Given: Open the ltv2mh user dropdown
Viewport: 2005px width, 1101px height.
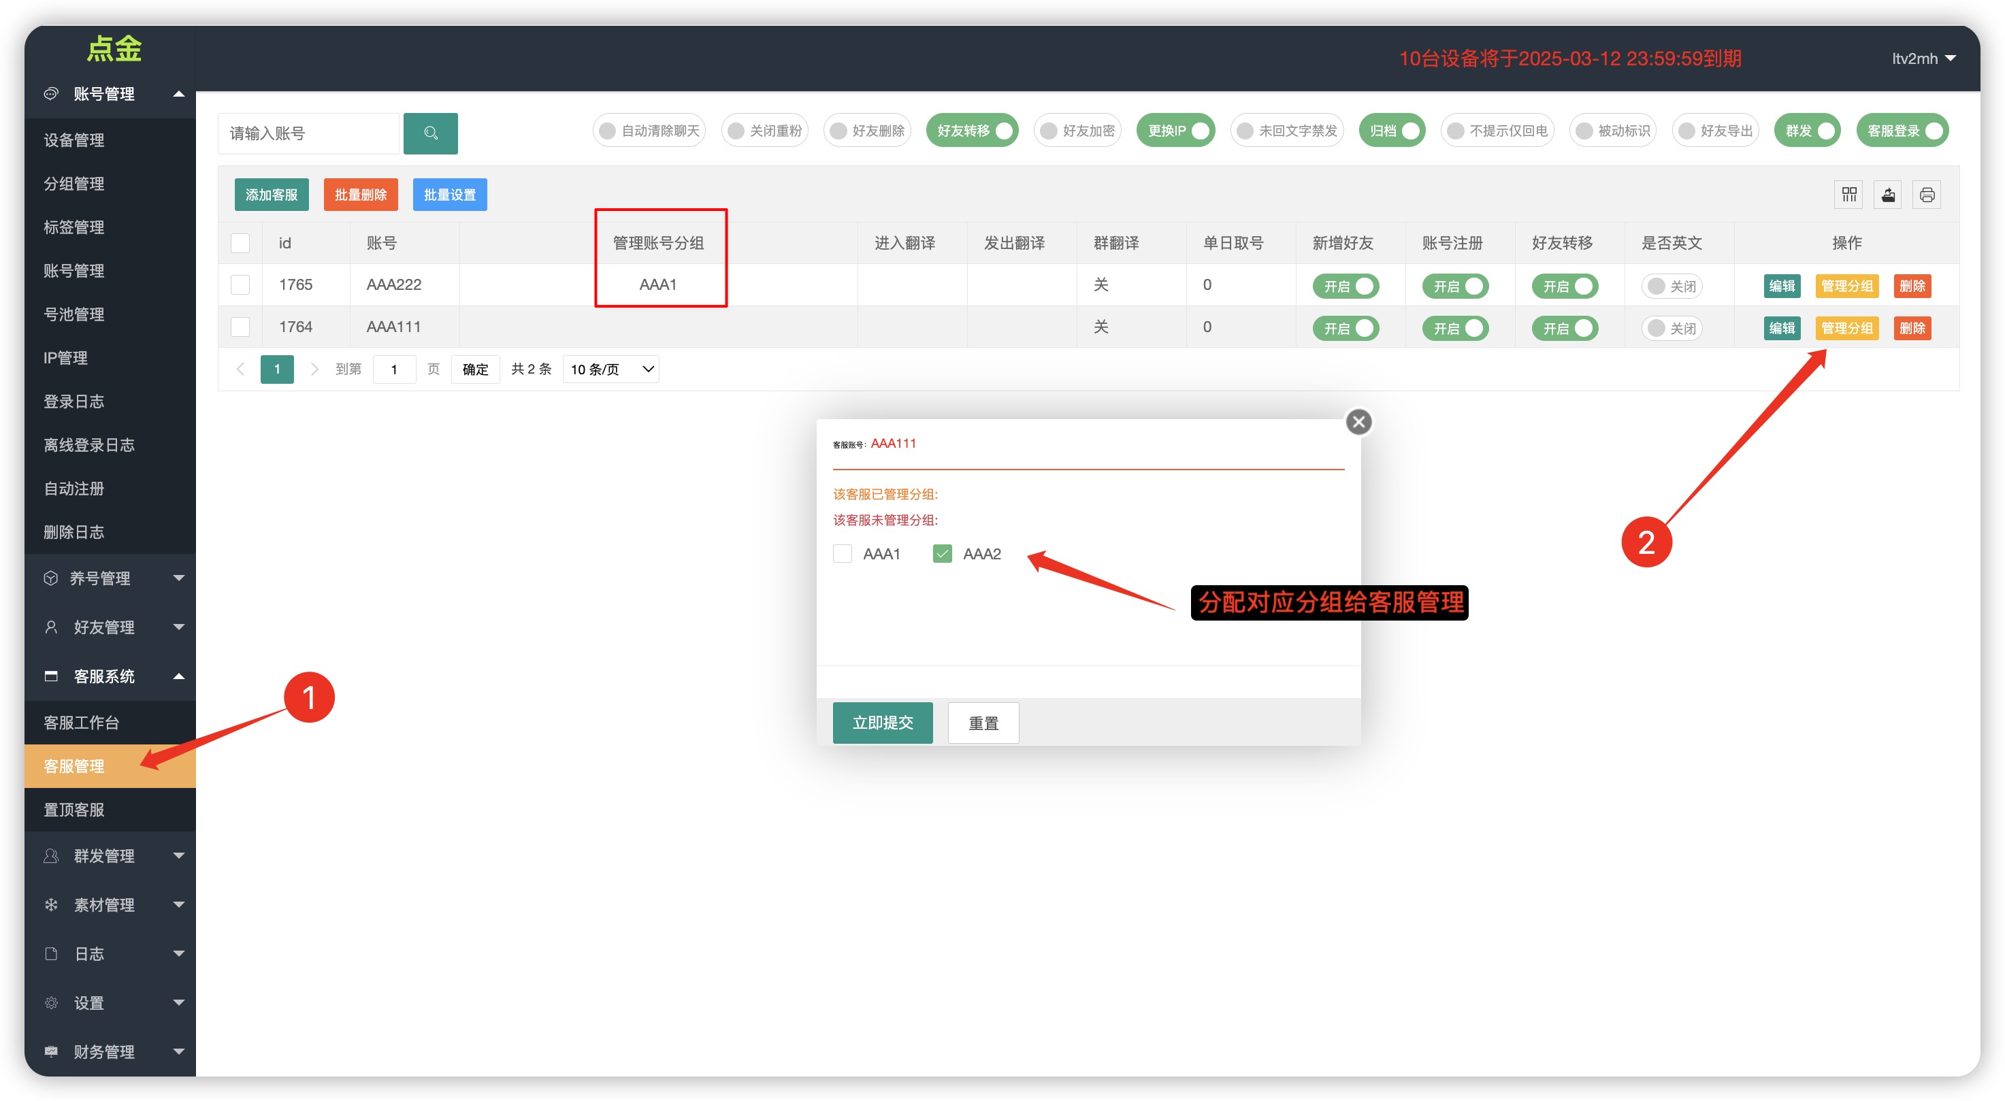Looking at the screenshot, I should click(x=1923, y=59).
